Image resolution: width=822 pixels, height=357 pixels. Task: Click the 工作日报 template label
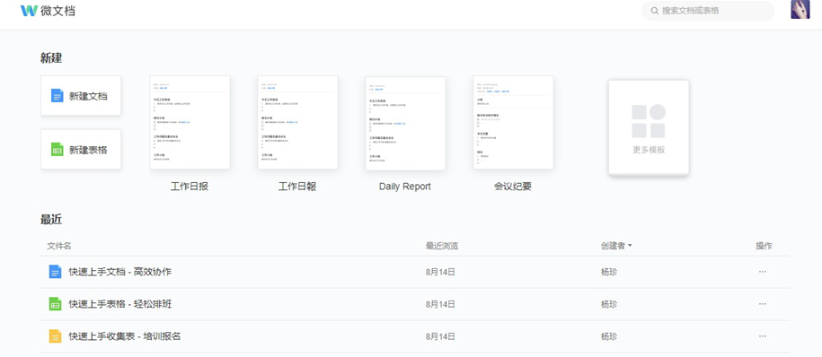(190, 187)
